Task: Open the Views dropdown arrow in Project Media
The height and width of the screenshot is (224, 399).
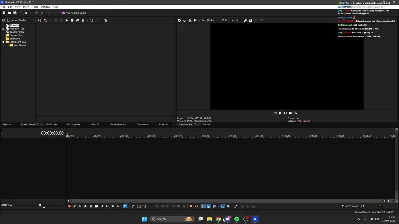Action: (87, 21)
